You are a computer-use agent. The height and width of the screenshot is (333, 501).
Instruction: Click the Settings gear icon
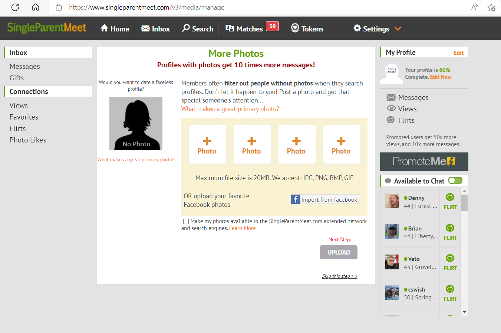(x=357, y=28)
